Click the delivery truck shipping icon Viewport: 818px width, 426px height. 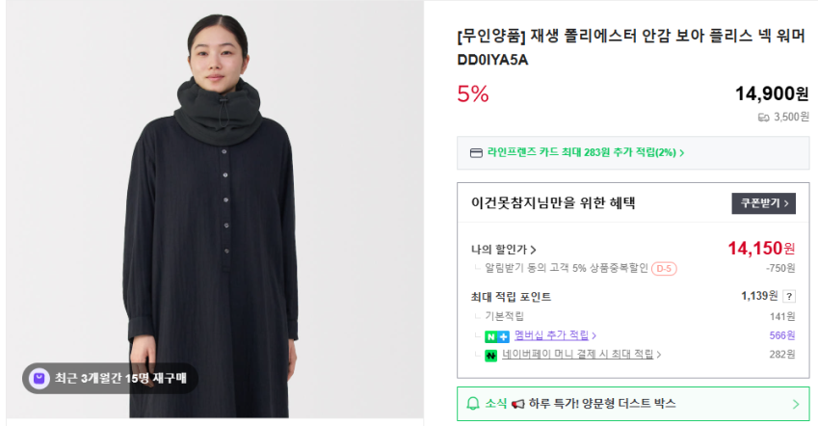[x=764, y=117]
